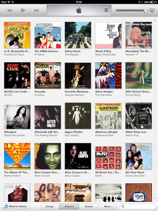Click the alphabetical index scrubber on right edge

(x=155, y=109)
